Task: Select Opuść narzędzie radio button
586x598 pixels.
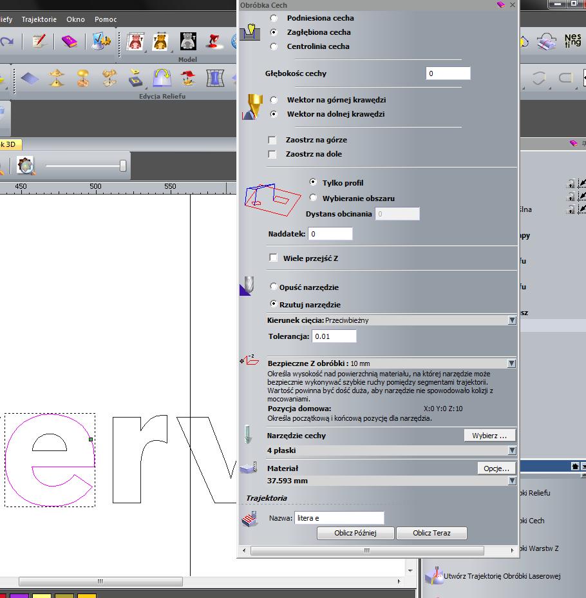Action: 274,286
